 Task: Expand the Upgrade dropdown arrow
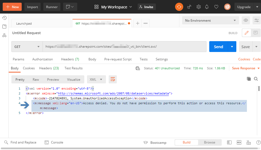pyautogui.click(x=257, y=7)
